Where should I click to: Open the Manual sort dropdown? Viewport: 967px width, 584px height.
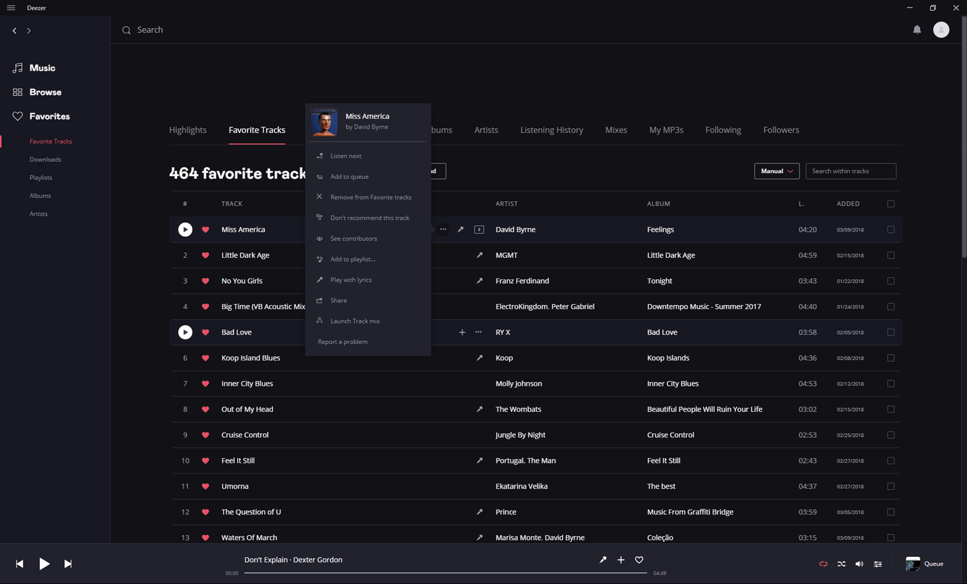coord(777,171)
